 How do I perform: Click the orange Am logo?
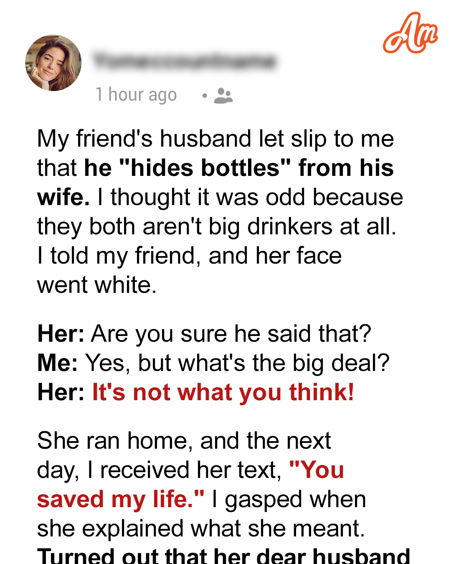410,33
